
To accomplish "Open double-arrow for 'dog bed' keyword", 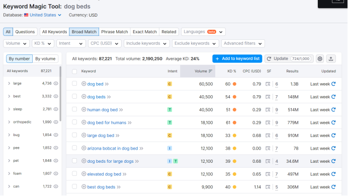I will pos(107,84).
